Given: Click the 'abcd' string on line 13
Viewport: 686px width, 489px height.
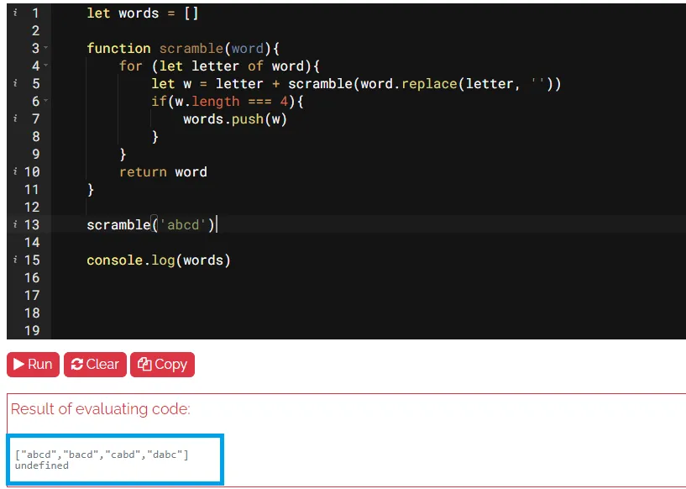Looking at the screenshot, I should click(183, 225).
